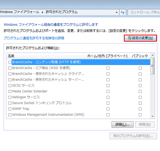
Task: Enable public network for Netlogon サービス
Action: pos(140,97)
